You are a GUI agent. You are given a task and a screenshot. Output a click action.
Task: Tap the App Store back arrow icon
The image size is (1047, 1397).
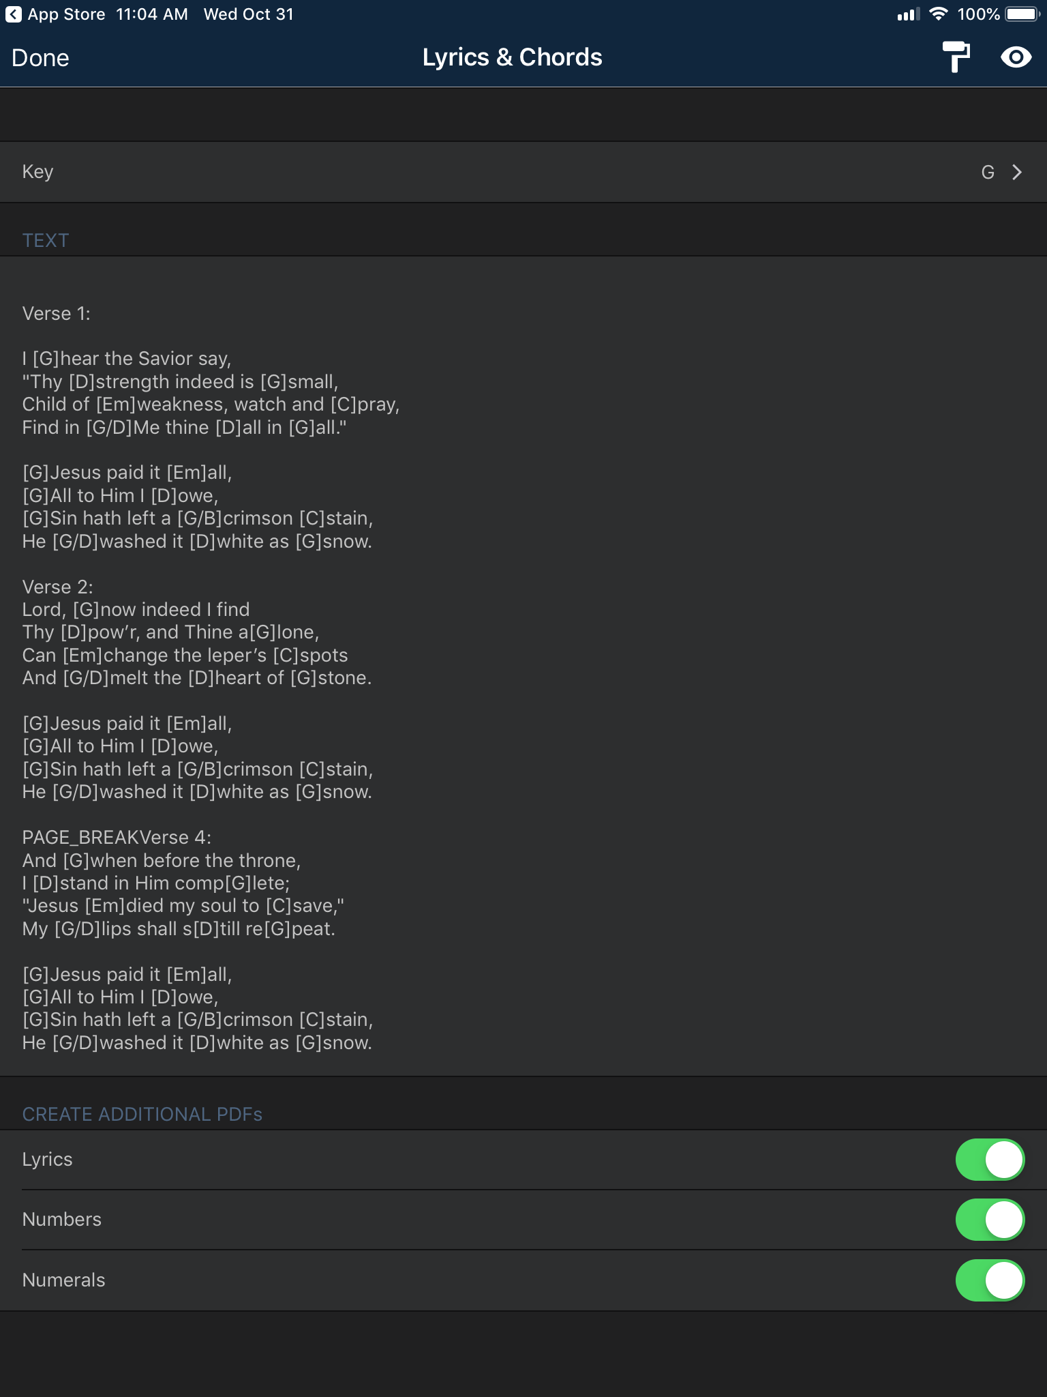[13, 14]
